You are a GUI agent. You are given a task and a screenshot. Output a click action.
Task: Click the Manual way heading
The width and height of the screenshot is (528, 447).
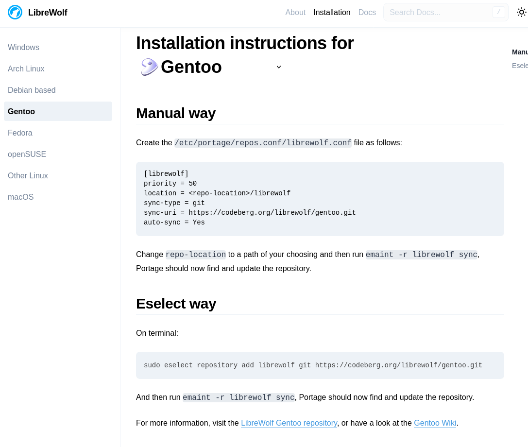click(176, 113)
